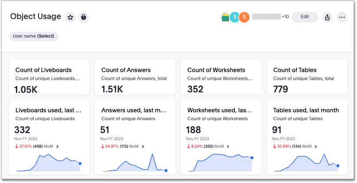Click the Tables used last month line chart
Image resolution: width=357 pixels, height=183 pixels.
[306, 163]
